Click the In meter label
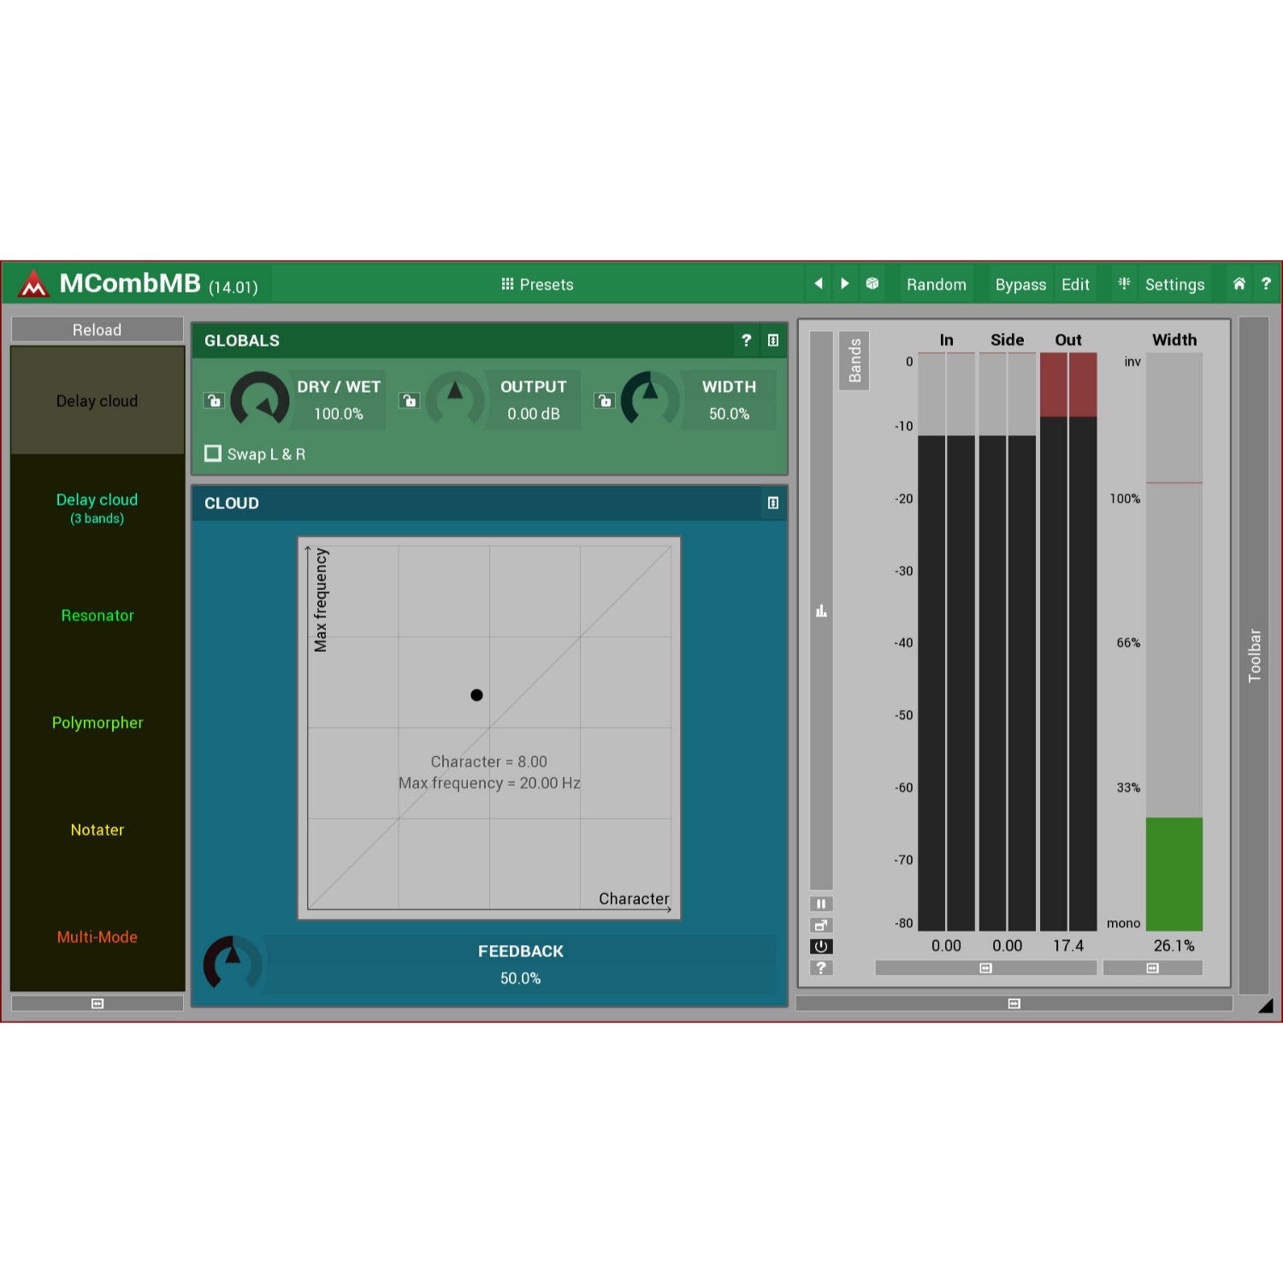Viewport: 1283px width, 1283px height. pyautogui.click(x=946, y=340)
